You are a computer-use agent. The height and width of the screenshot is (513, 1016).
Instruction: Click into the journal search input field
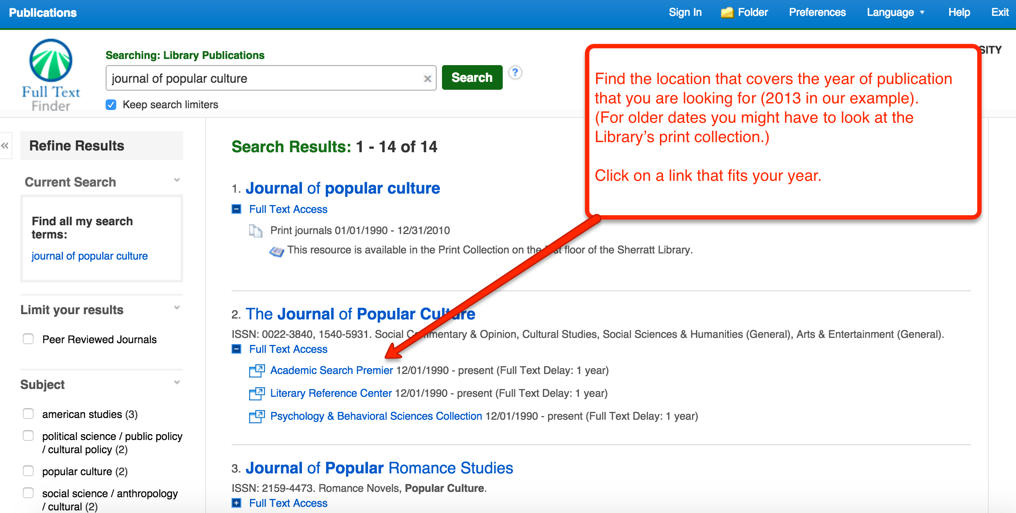click(x=264, y=79)
